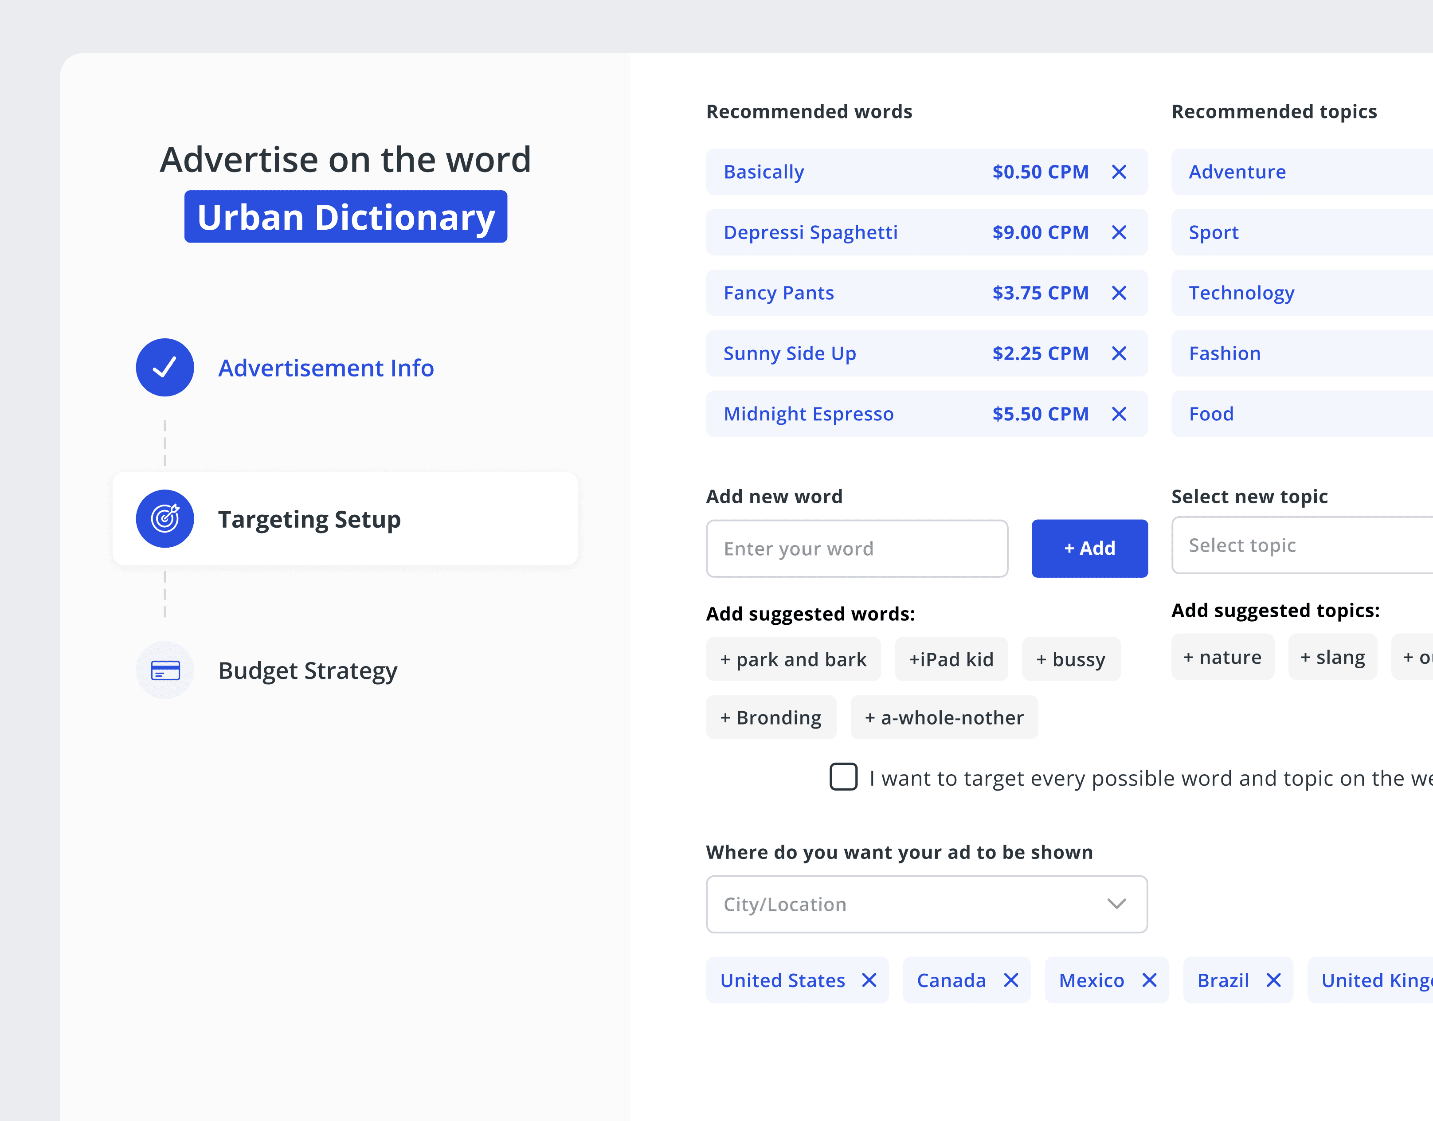Open the Targeting Setup step

345,518
